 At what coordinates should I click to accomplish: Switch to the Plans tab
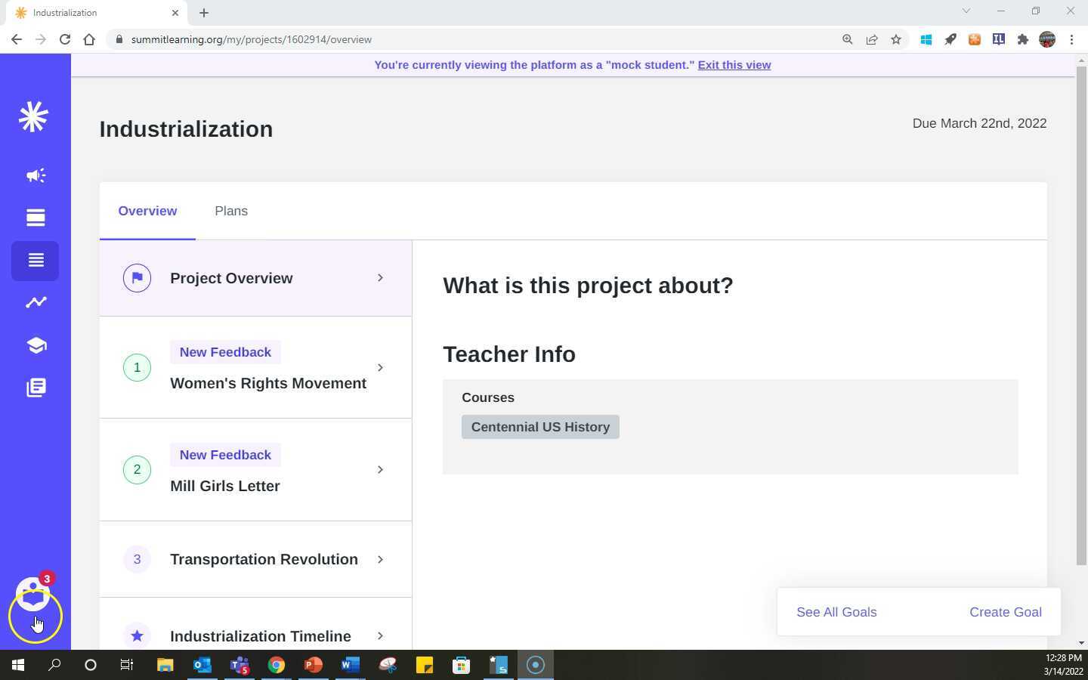tap(231, 211)
